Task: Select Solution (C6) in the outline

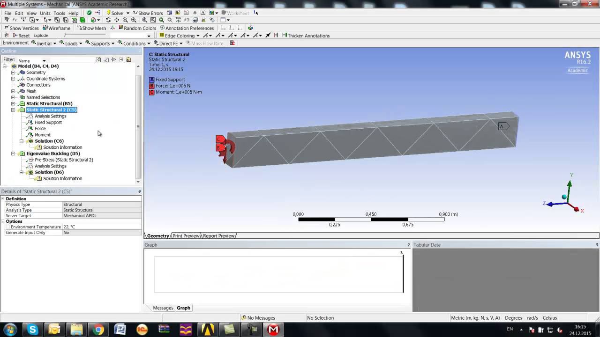Action: (x=49, y=141)
